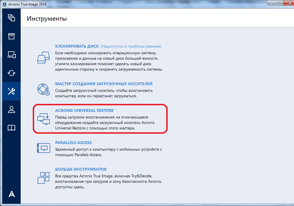Open the PARALLELS ACCESS link
The height and width of the screenshot is (206, 294).
point(73,143)
